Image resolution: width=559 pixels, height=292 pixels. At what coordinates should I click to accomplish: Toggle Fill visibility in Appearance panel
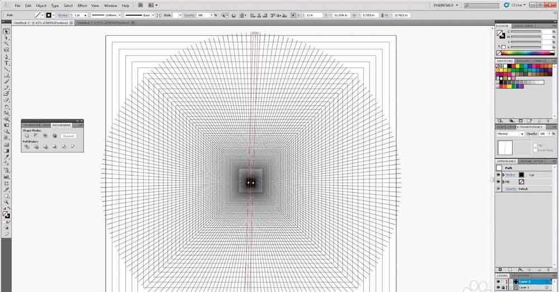(x=499, y=181)
